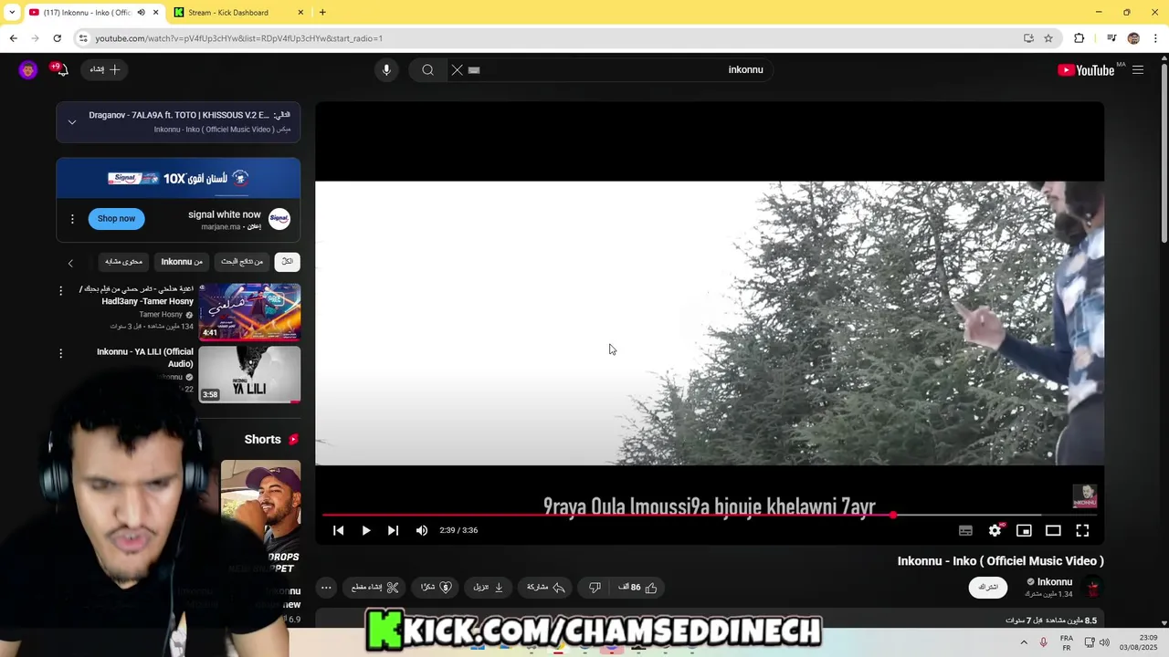Play the video with the play button

click(x=365, y=530)
